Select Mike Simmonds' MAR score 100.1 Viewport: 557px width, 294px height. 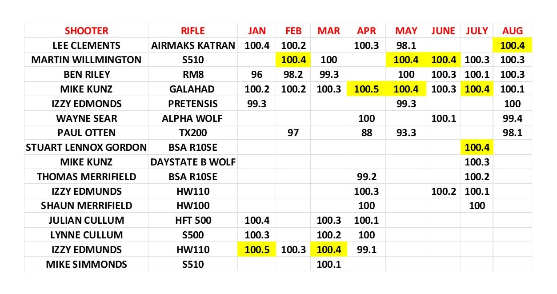[329, 264]
